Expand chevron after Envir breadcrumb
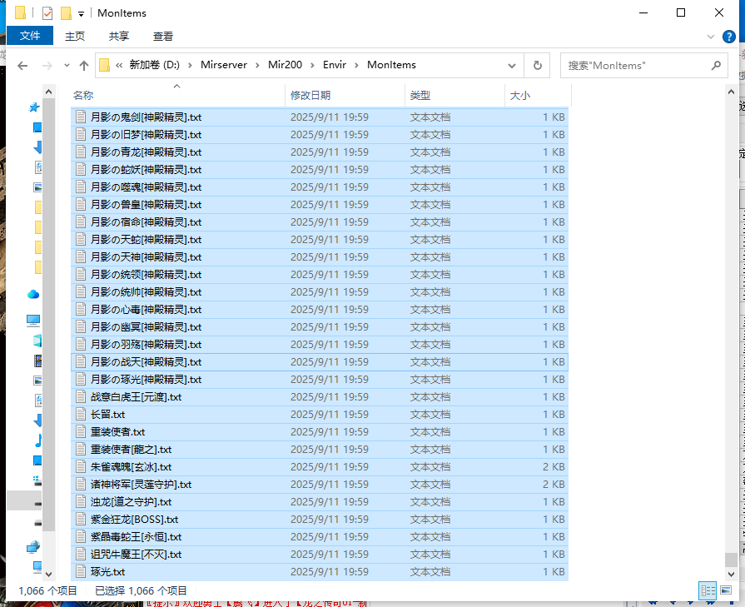 pyautogui.click(x=356, y=65)
